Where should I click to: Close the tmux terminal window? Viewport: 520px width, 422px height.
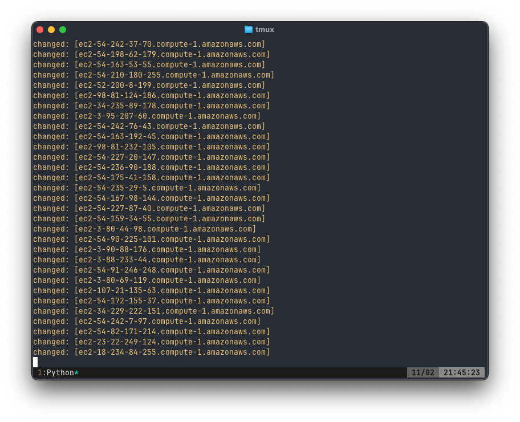pos(40,30)
